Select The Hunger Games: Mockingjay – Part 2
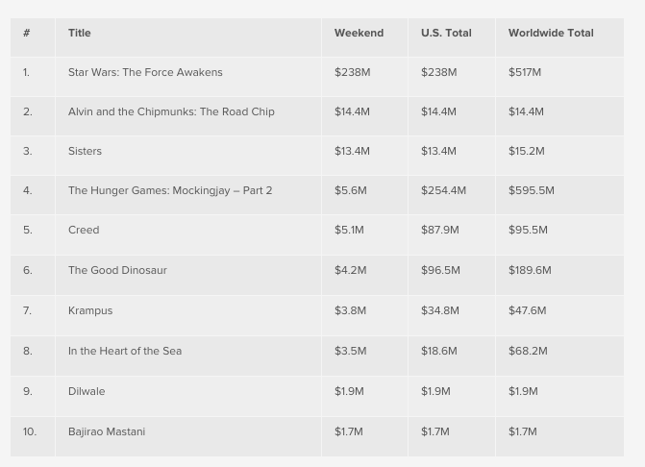The image size is (645, 467). pyautogui.click(x=170, y=190)
